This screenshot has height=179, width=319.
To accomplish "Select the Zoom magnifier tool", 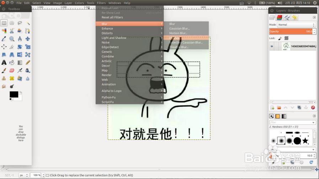I will click(x=12, y=39).
